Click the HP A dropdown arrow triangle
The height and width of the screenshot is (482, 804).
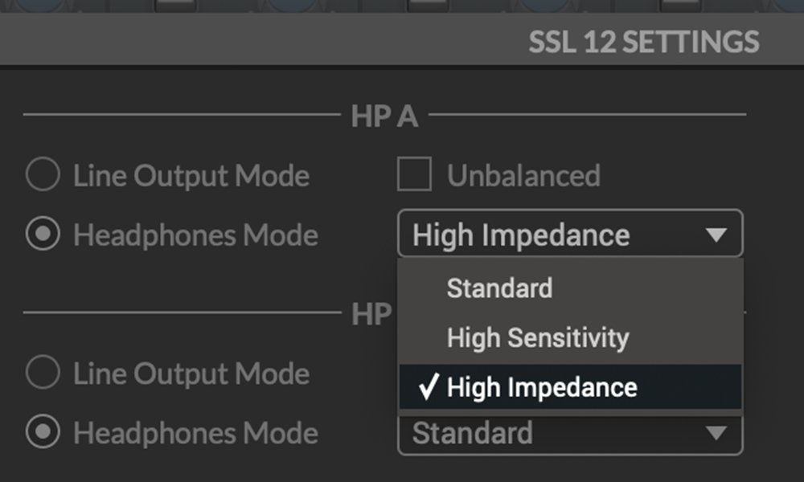coord(715,235)
